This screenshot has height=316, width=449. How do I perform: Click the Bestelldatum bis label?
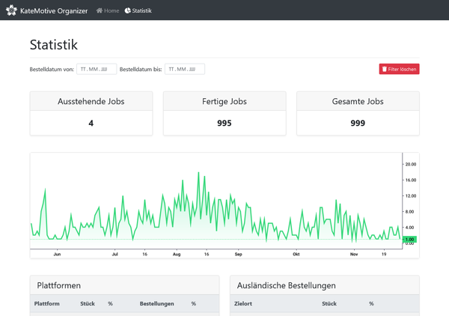click(141, 70)
